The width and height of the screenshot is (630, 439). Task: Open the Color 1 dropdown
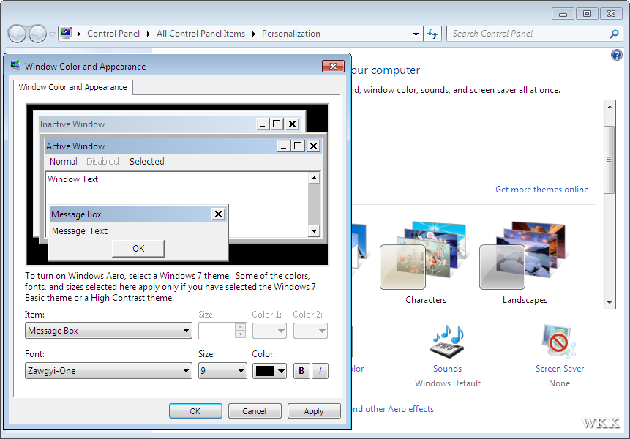269,331
